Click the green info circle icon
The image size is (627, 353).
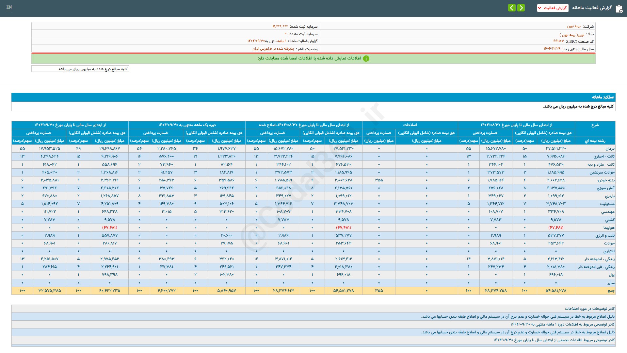[366, 59]
